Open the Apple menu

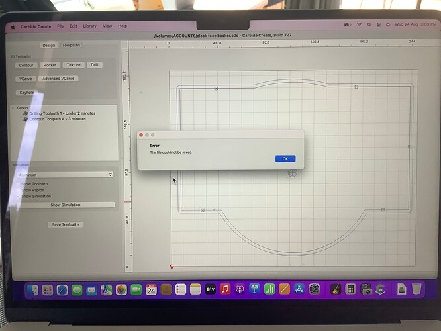13,27
